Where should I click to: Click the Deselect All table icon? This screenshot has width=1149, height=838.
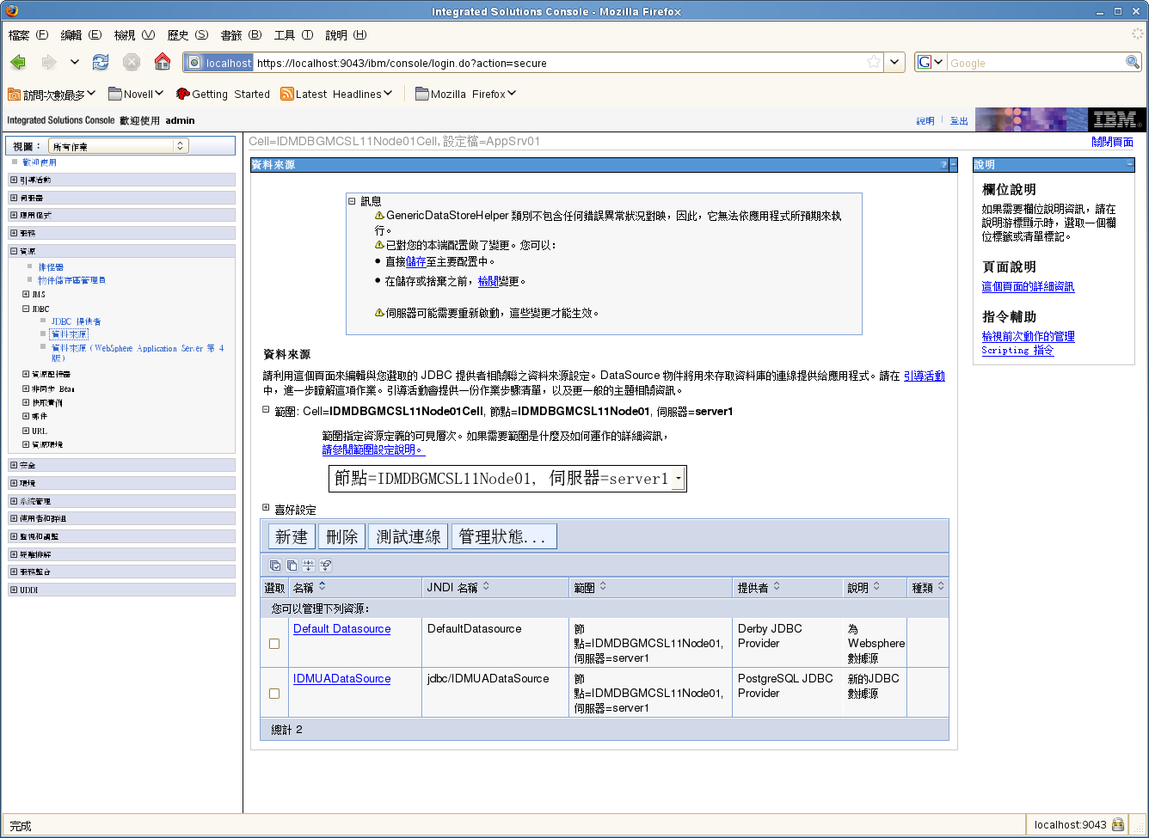[x=292, y=566]
